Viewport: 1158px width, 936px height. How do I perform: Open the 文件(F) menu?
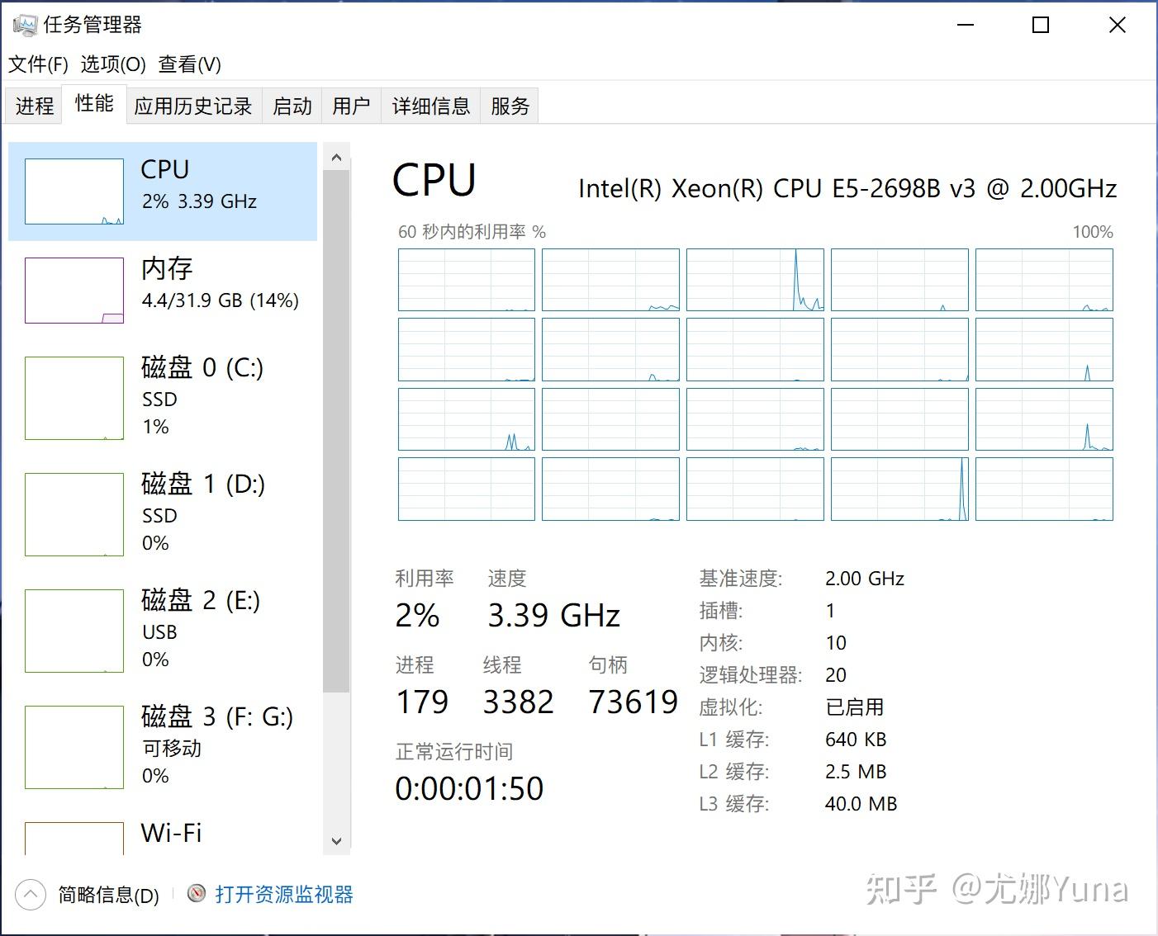point(38,64)
